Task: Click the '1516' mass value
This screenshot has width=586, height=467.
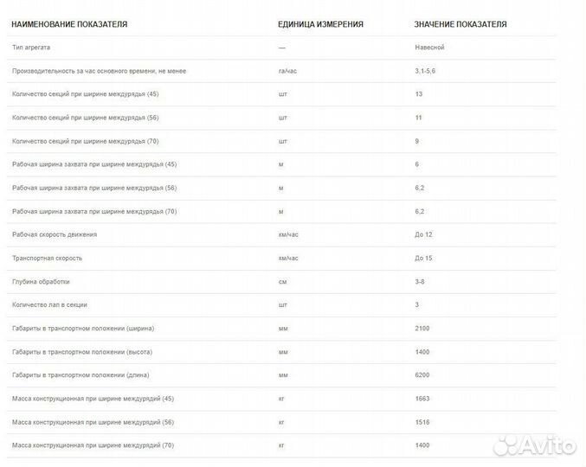Action: click(x=423, y=422)
